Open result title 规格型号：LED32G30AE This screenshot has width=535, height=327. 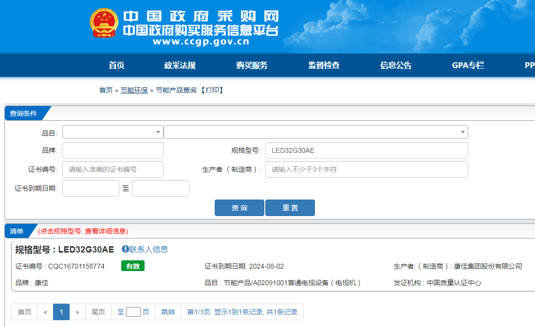coord(64,250)
